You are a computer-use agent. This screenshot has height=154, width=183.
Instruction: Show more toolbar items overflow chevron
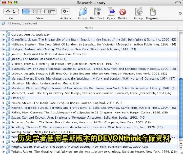point(180,13)
